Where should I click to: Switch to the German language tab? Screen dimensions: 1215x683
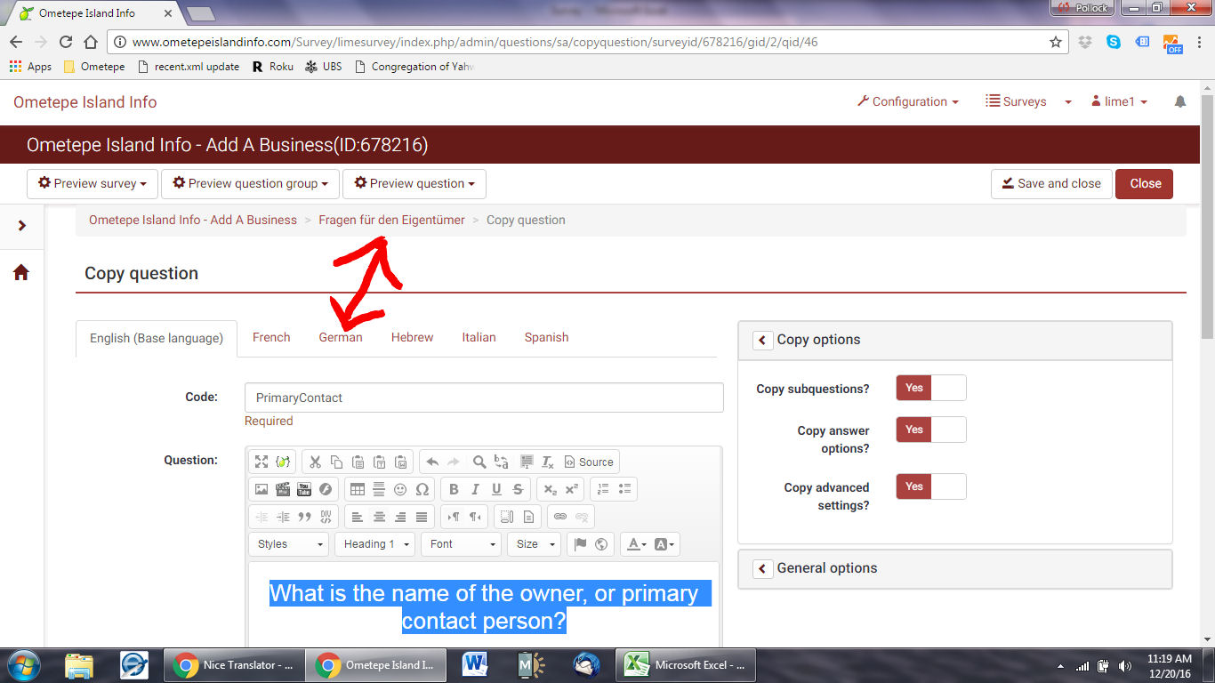341,338
